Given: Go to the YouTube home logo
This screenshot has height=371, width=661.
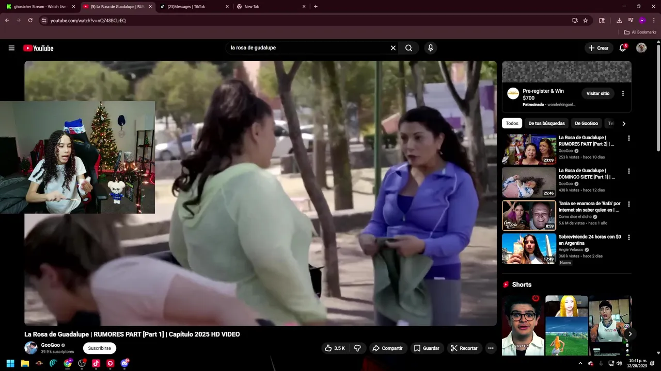Looking at the screenshot, I should (x=38, y=48).
